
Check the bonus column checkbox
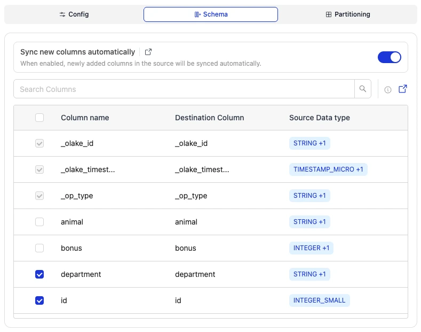[x=39, y=248]
